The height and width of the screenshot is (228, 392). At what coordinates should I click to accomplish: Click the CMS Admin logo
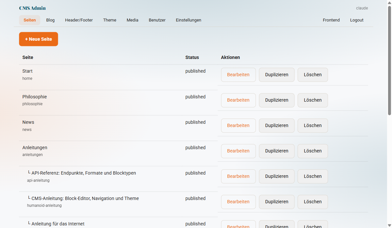coord(32,8)
